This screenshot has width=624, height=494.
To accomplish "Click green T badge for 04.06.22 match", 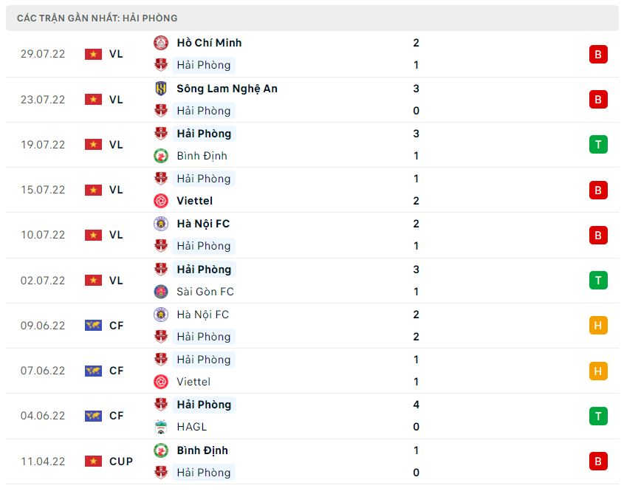I will [x=598, y=416].
